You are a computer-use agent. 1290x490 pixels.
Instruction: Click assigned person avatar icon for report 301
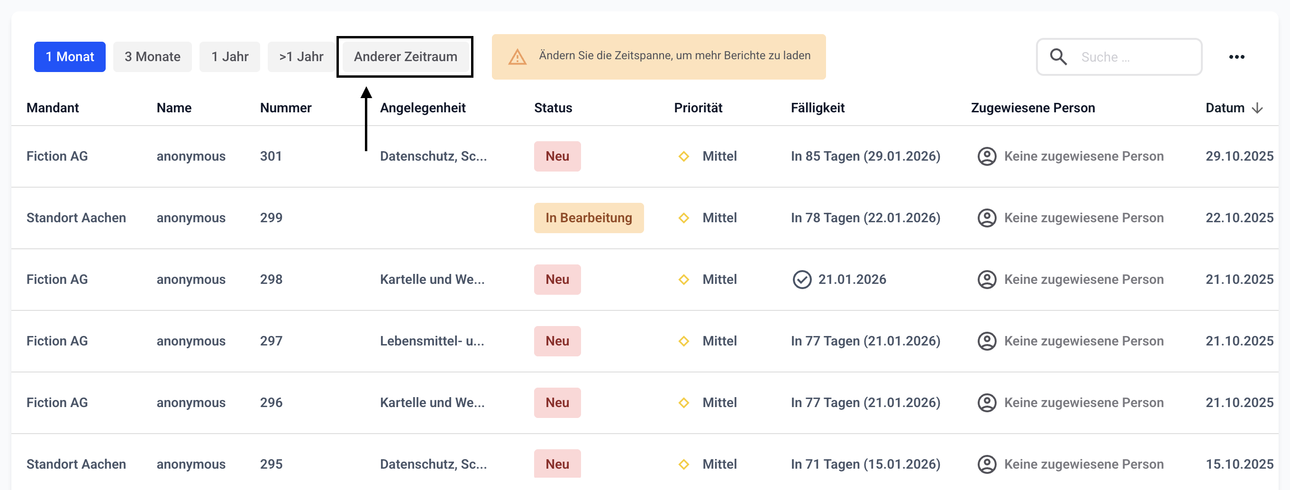coord(987,157)
